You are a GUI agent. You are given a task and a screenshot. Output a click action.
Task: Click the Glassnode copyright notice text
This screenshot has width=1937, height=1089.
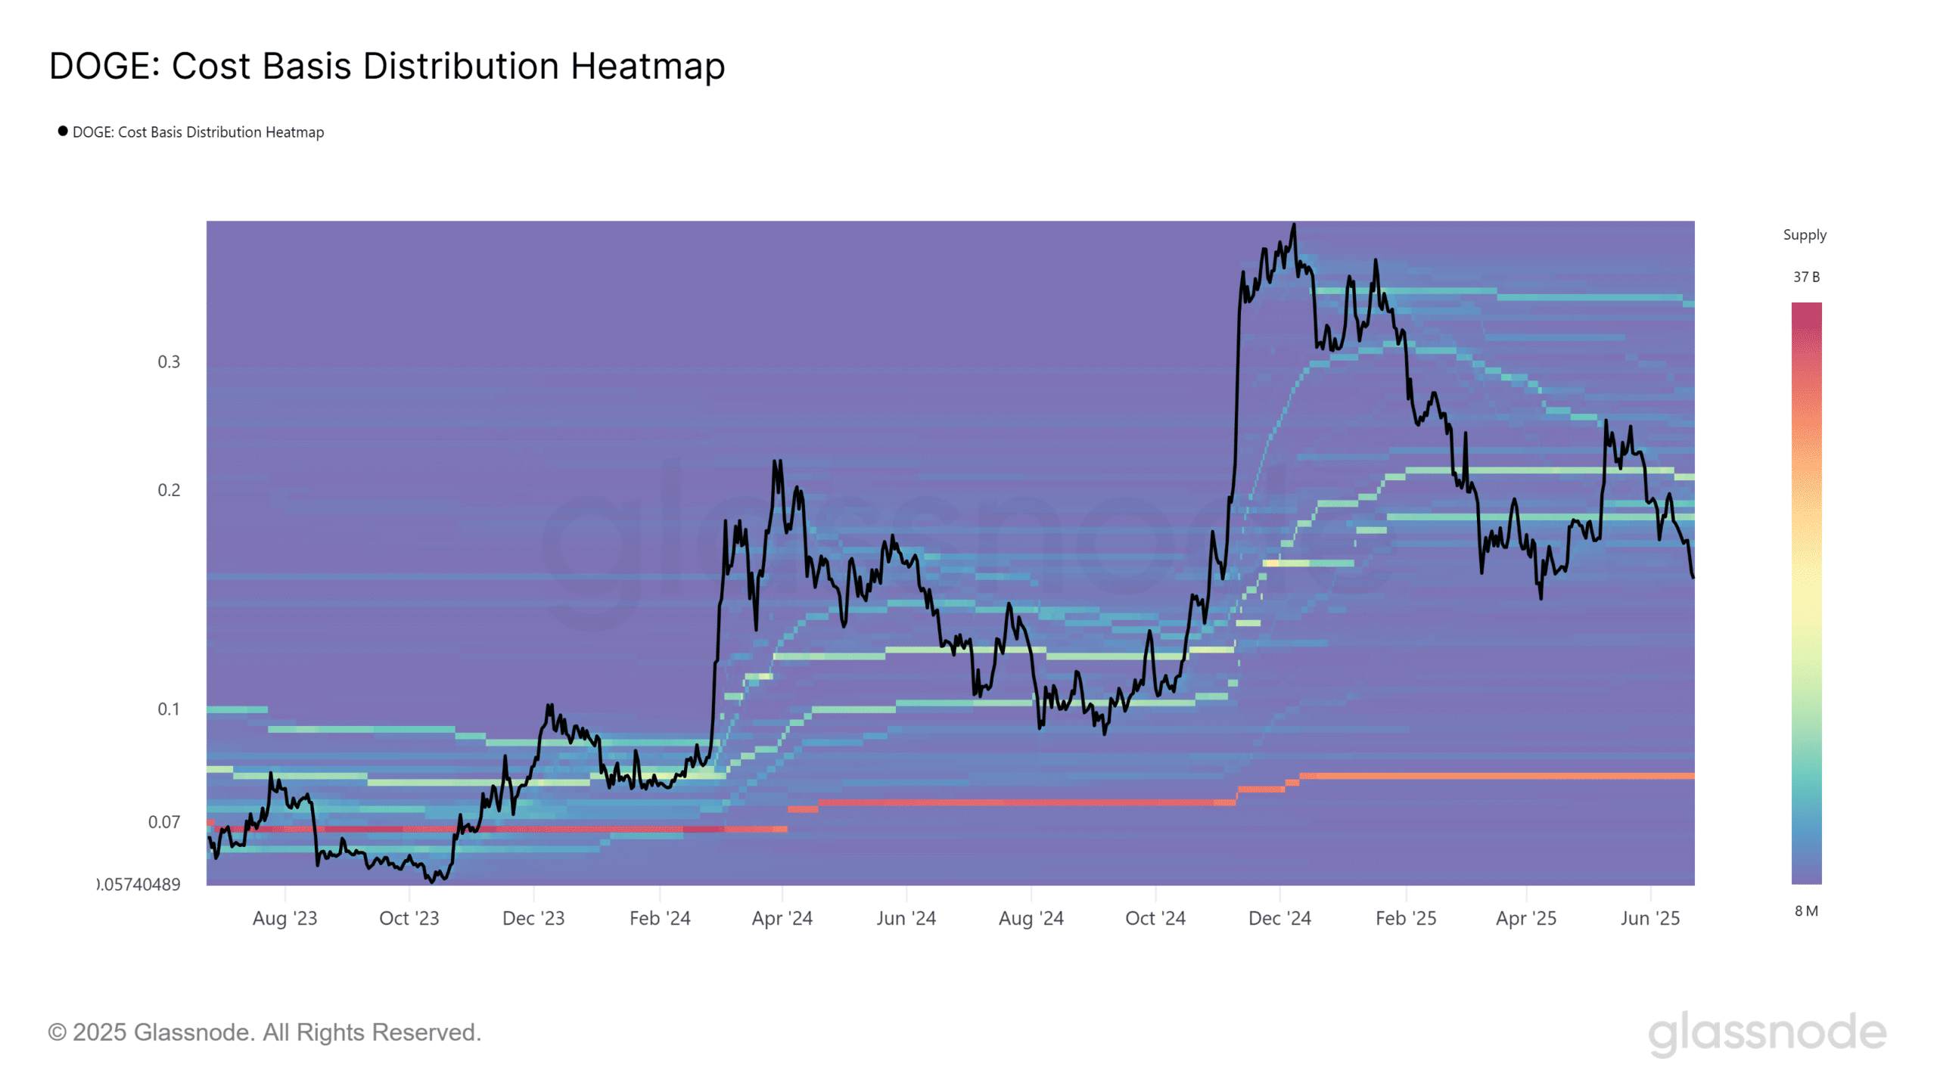(x=265, y=1032)
